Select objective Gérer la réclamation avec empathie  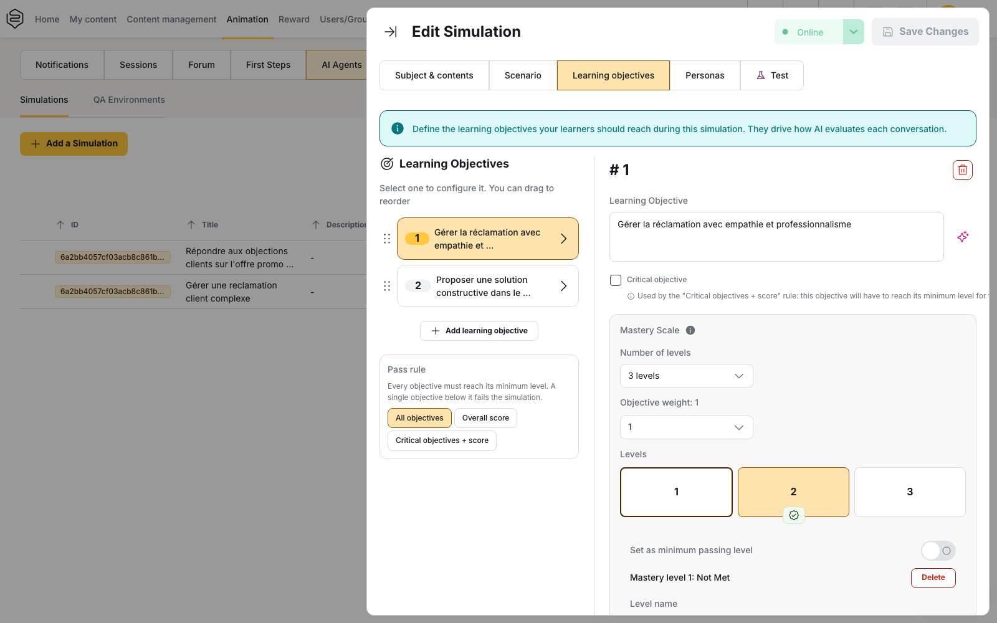pyautogui.click(x=488, y=239)
